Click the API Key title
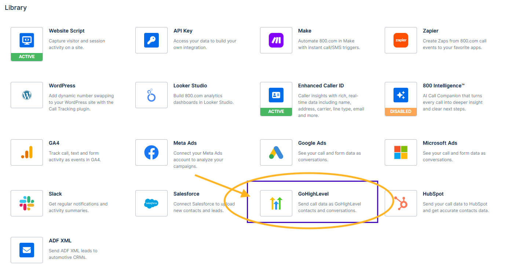The image size is (505, 272). (x=183, y=31)
